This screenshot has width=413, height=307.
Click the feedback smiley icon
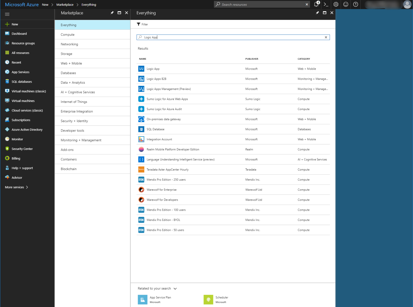point(346,4)
